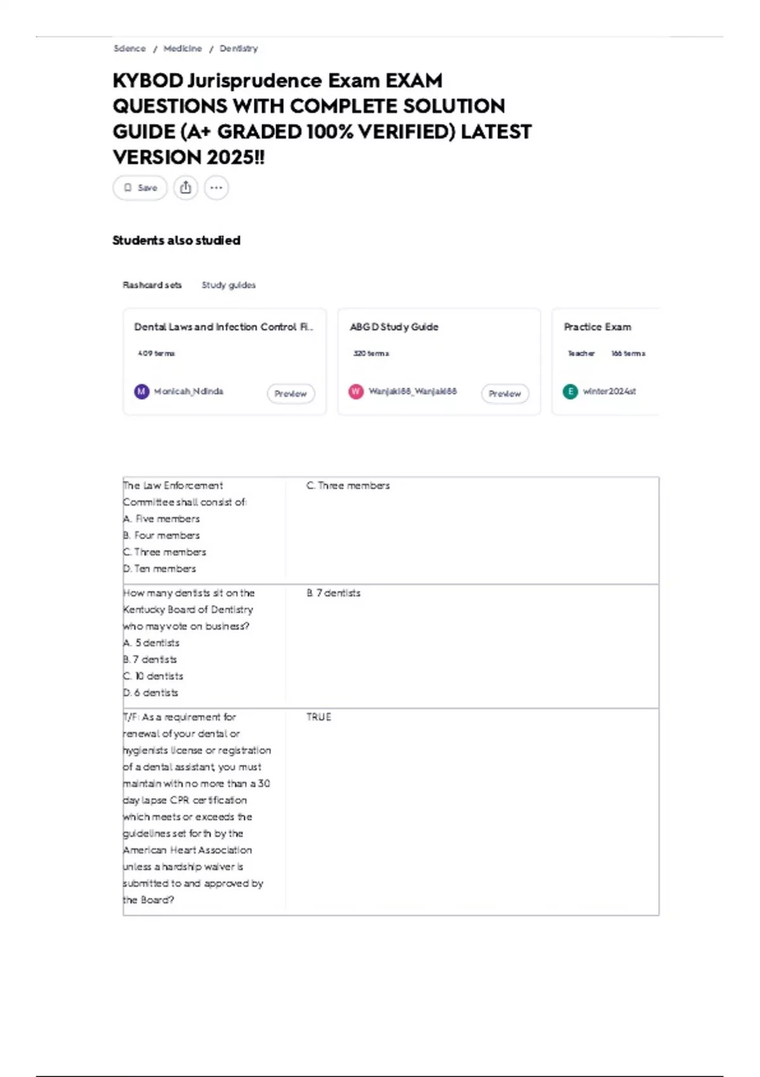Preview the Dental Laws and Infection Control set
Screen dimensions: 760x1077
291,393
